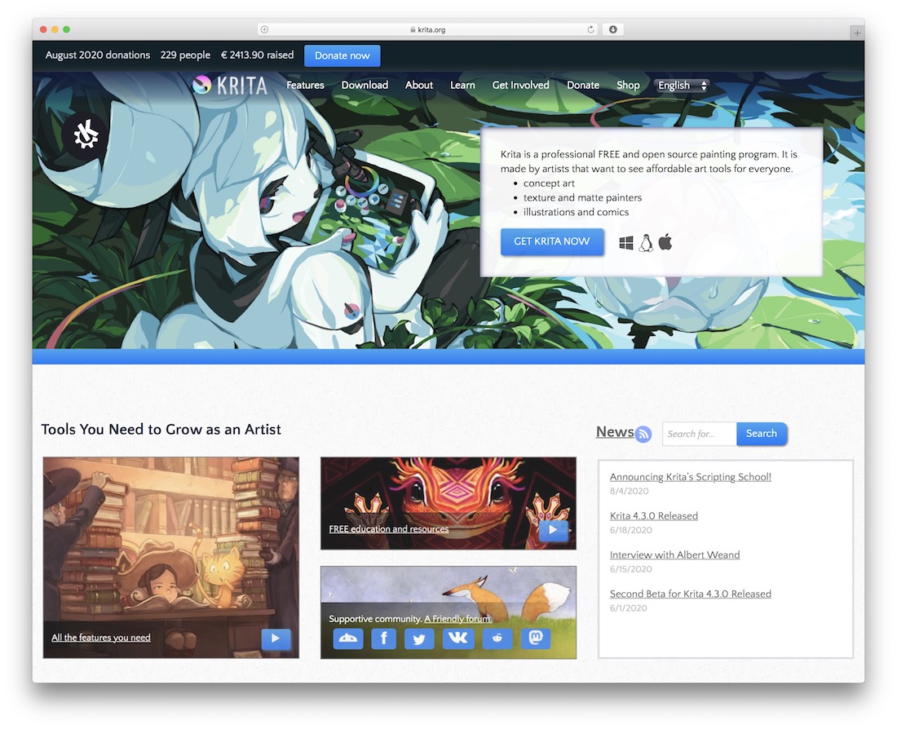This screenshot has width=897, height=729.
Task: Open Interview with Albert Weand
Action: pos(674,554)
